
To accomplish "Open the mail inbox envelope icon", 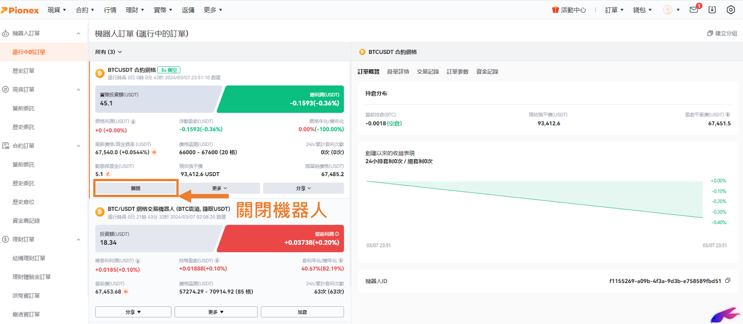I will tap(694, 10).
